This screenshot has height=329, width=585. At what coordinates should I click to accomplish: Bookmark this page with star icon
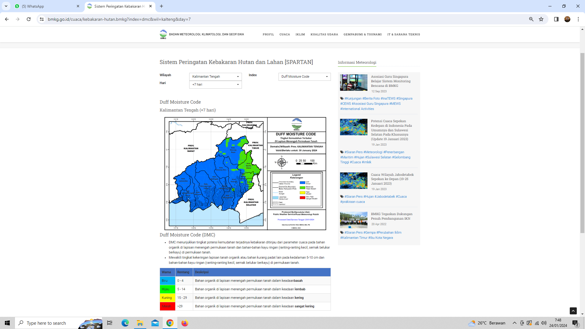pos(541,19)
